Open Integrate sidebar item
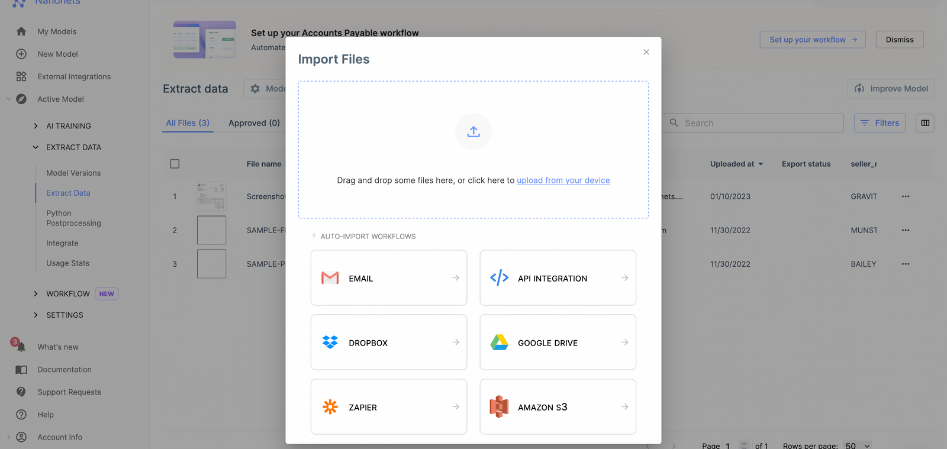The image size is (947, 449). (62, 243)
